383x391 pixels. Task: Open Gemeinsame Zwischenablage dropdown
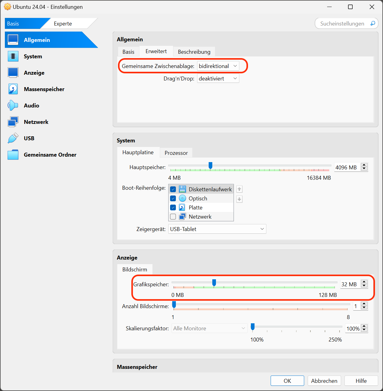[x=218, y=66]
